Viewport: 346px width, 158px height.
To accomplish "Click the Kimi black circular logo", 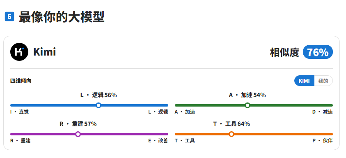I will pyautogui.click(x=19, y=52).
